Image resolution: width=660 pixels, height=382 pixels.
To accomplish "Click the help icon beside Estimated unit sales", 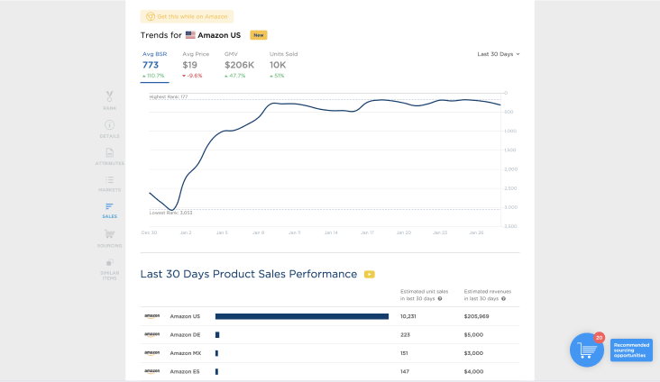I will (440, 299).
